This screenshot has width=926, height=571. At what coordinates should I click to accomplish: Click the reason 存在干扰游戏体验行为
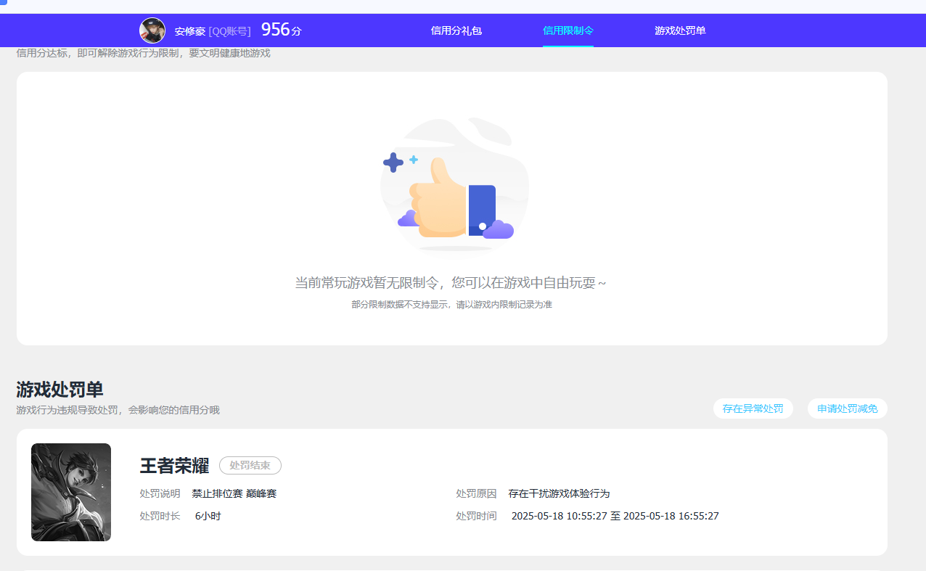[559, 493]
